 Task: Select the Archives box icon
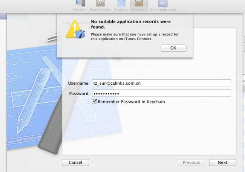pos(139,3)
